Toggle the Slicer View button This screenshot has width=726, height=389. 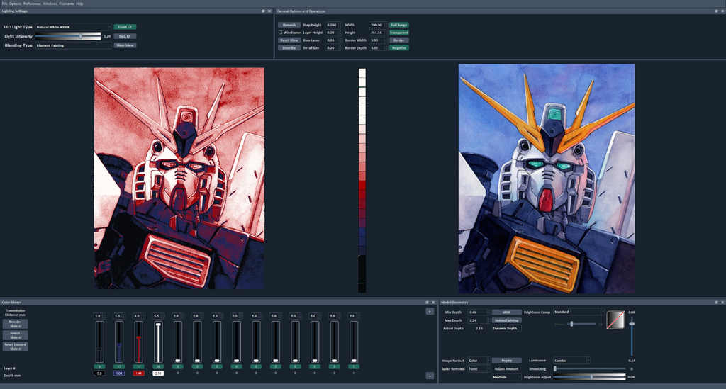point(125,45)
